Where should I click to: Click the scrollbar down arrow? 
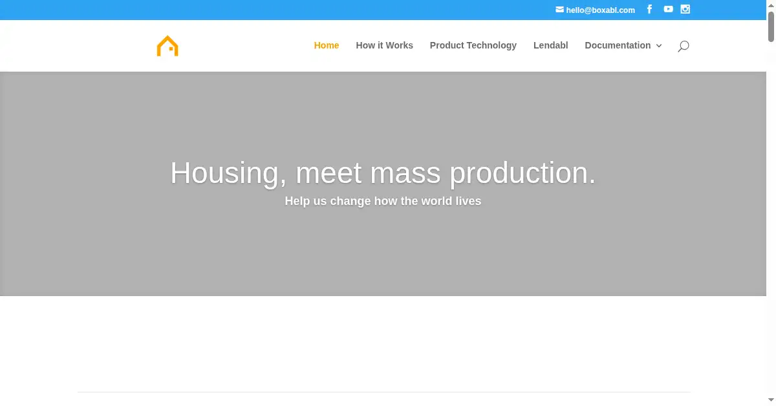tap(771, 401)
